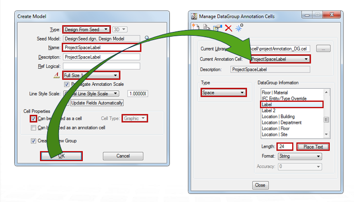Image resolution: width=354 pixels, height=202 pixels.
Task: Select Floor | Material in the list
Action: tap(292, 92)
